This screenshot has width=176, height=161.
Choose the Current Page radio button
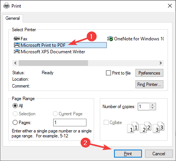pos(55,114)
